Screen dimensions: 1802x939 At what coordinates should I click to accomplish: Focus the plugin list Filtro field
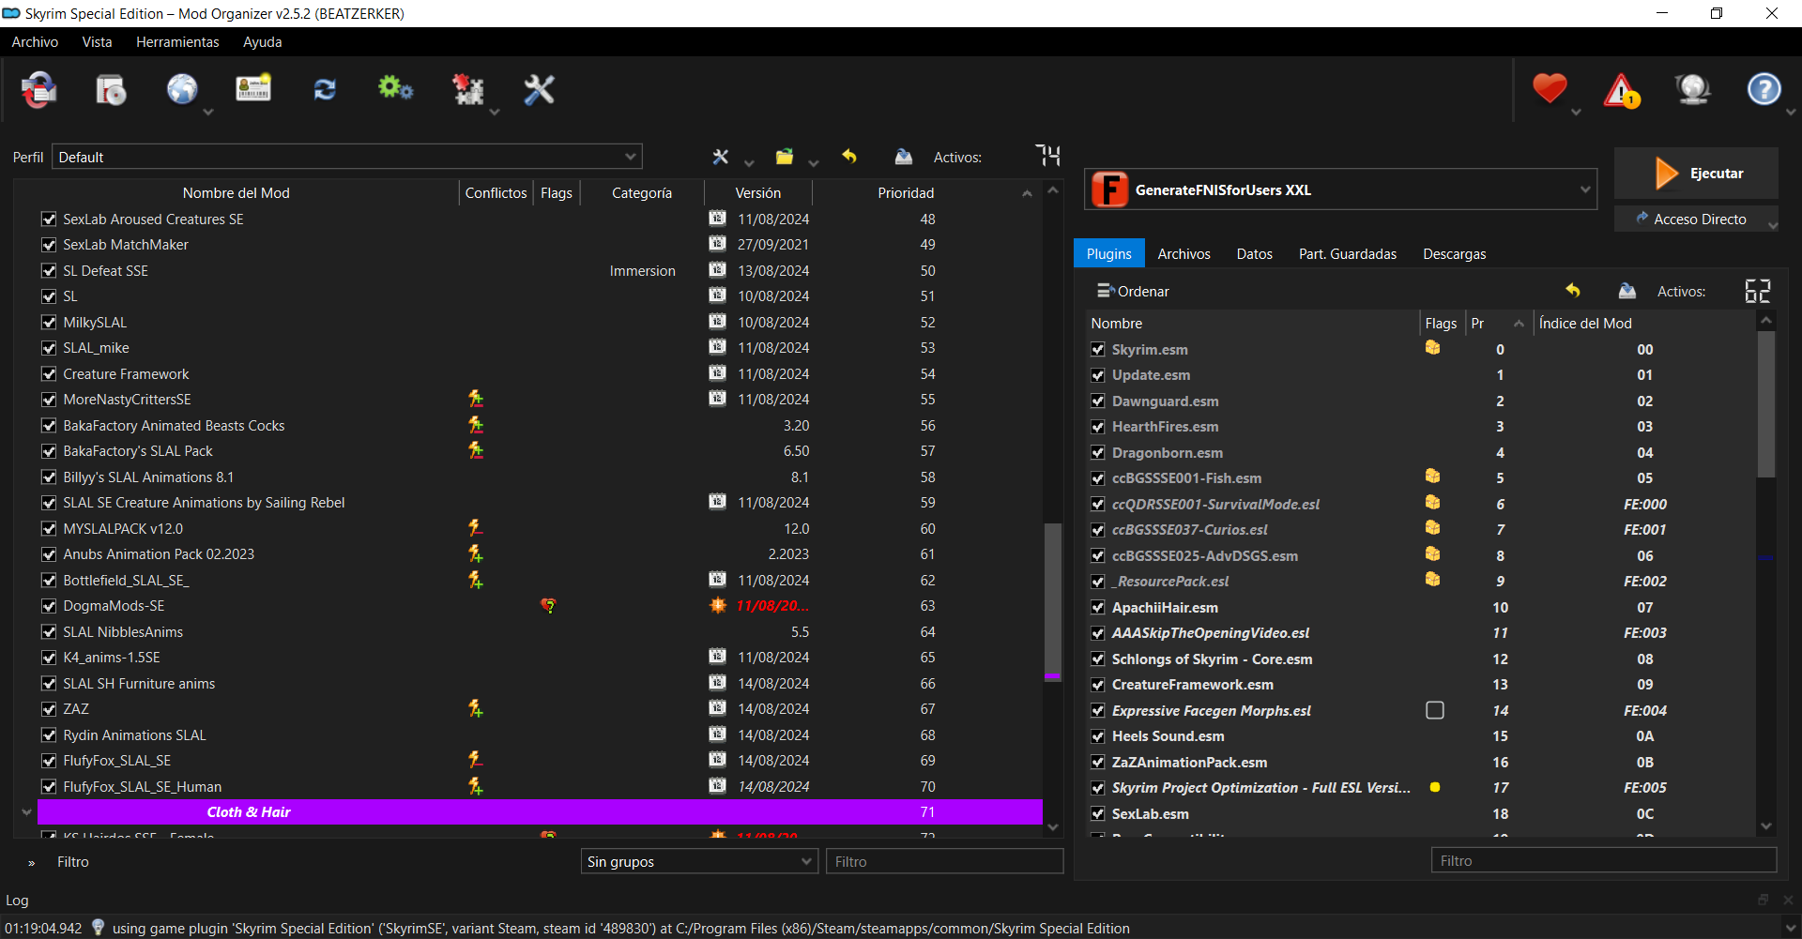pos(1604,860)
